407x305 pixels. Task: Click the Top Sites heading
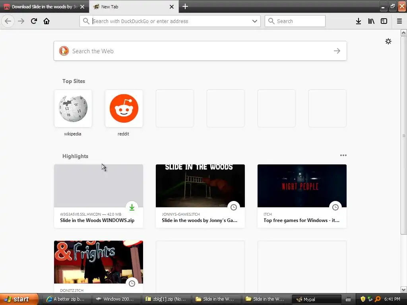click(x=74, y=81)
